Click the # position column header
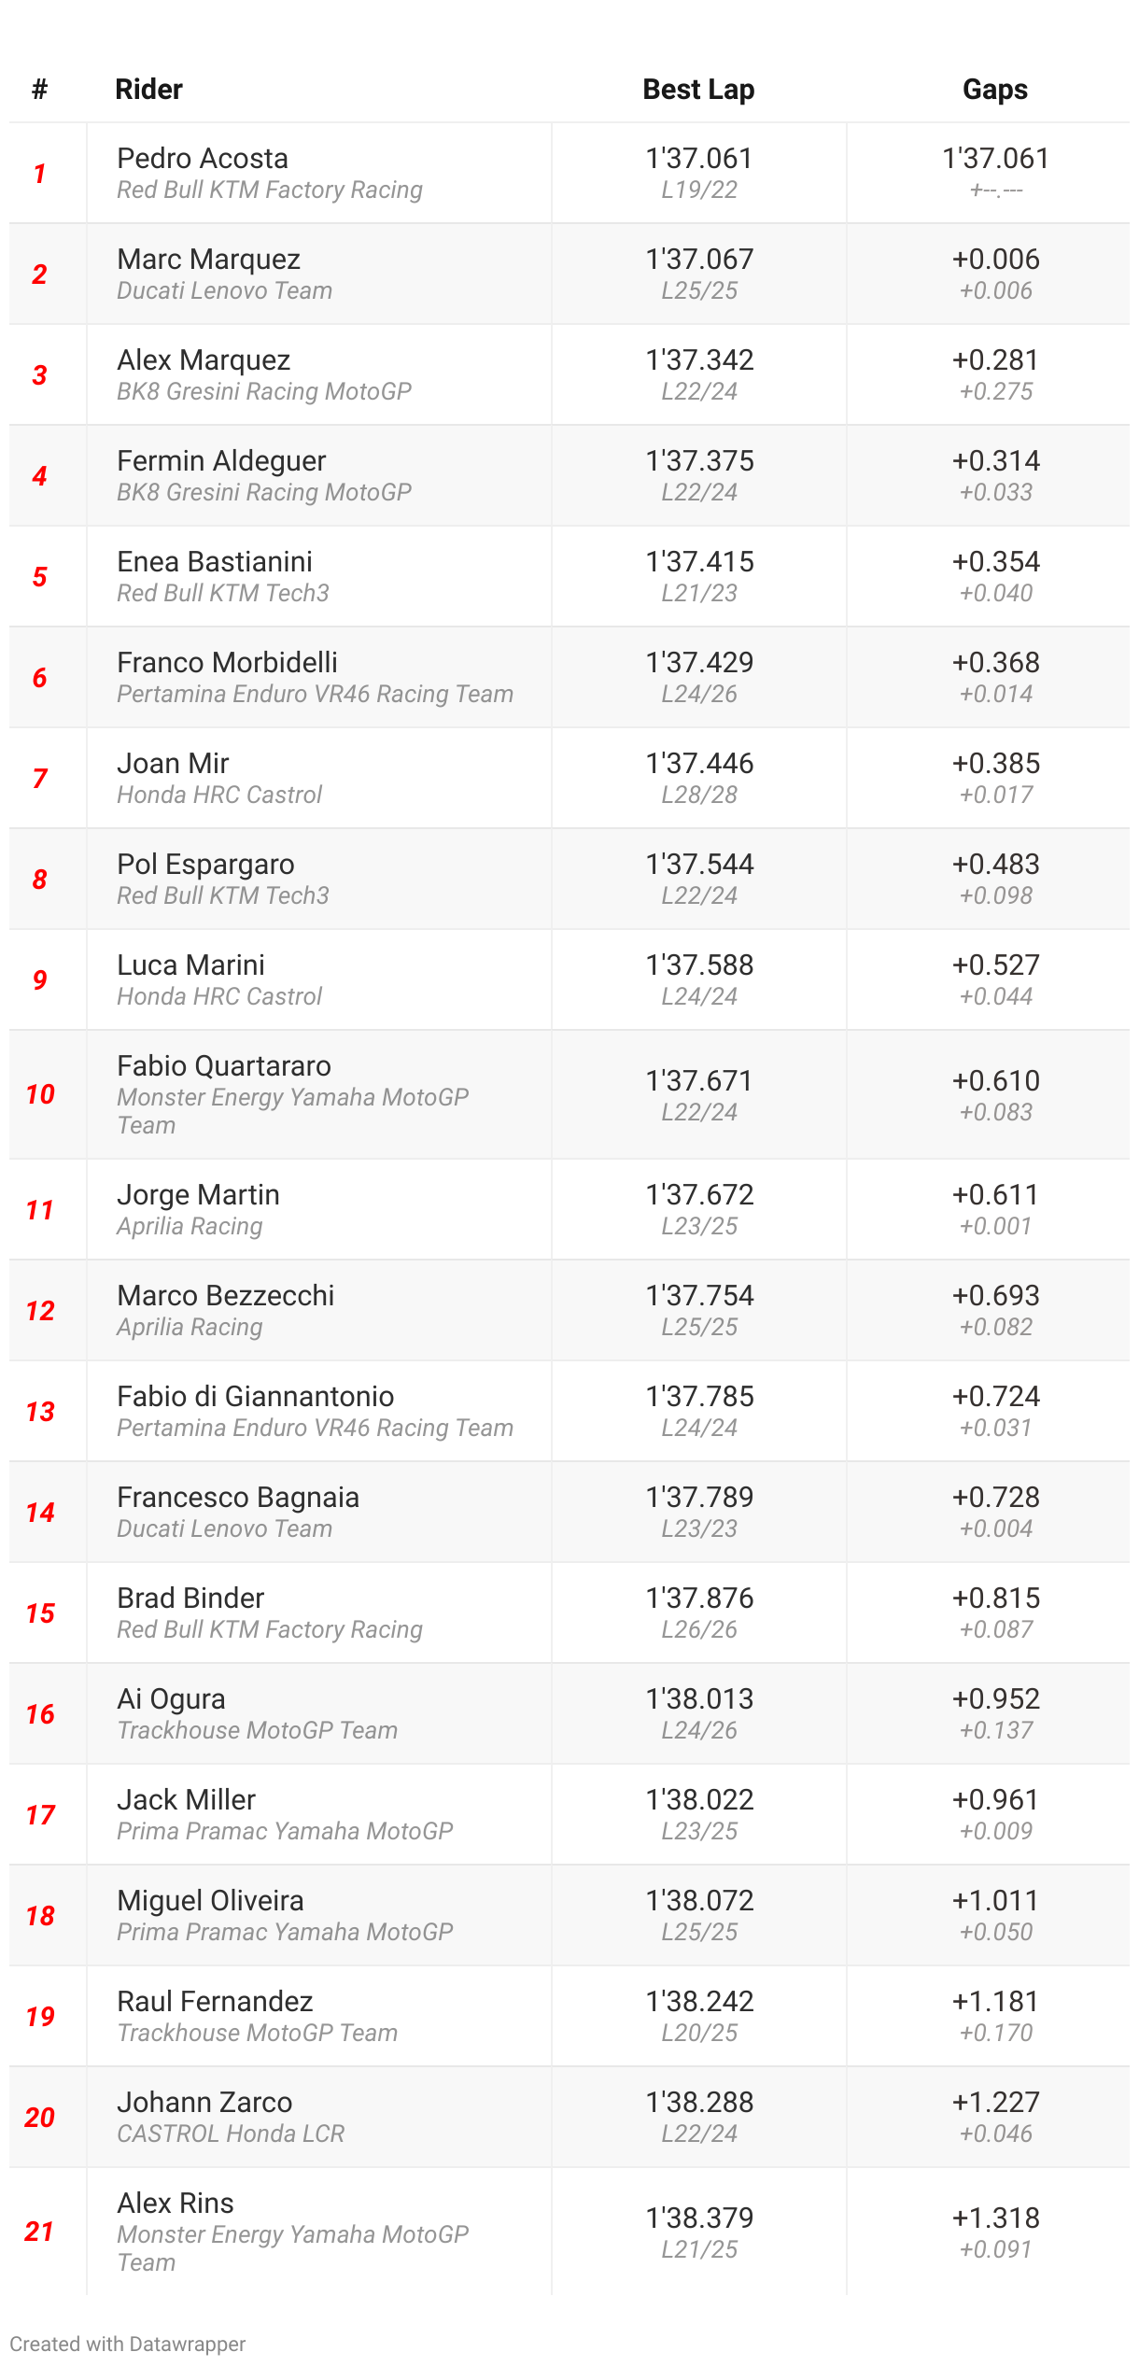This screenshot has width=1139, height=2366. click(39, 90)
